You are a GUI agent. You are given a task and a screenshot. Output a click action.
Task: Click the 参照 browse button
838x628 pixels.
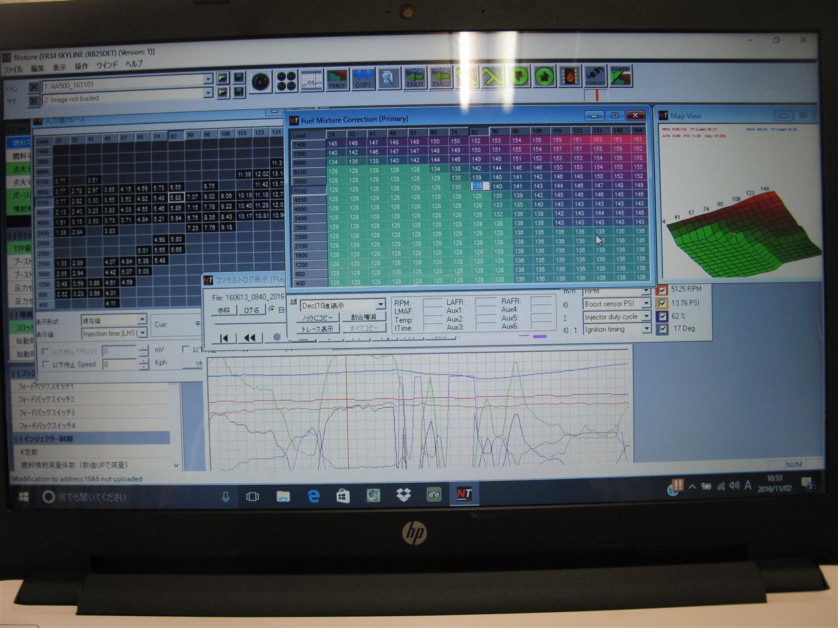point(224,310)
